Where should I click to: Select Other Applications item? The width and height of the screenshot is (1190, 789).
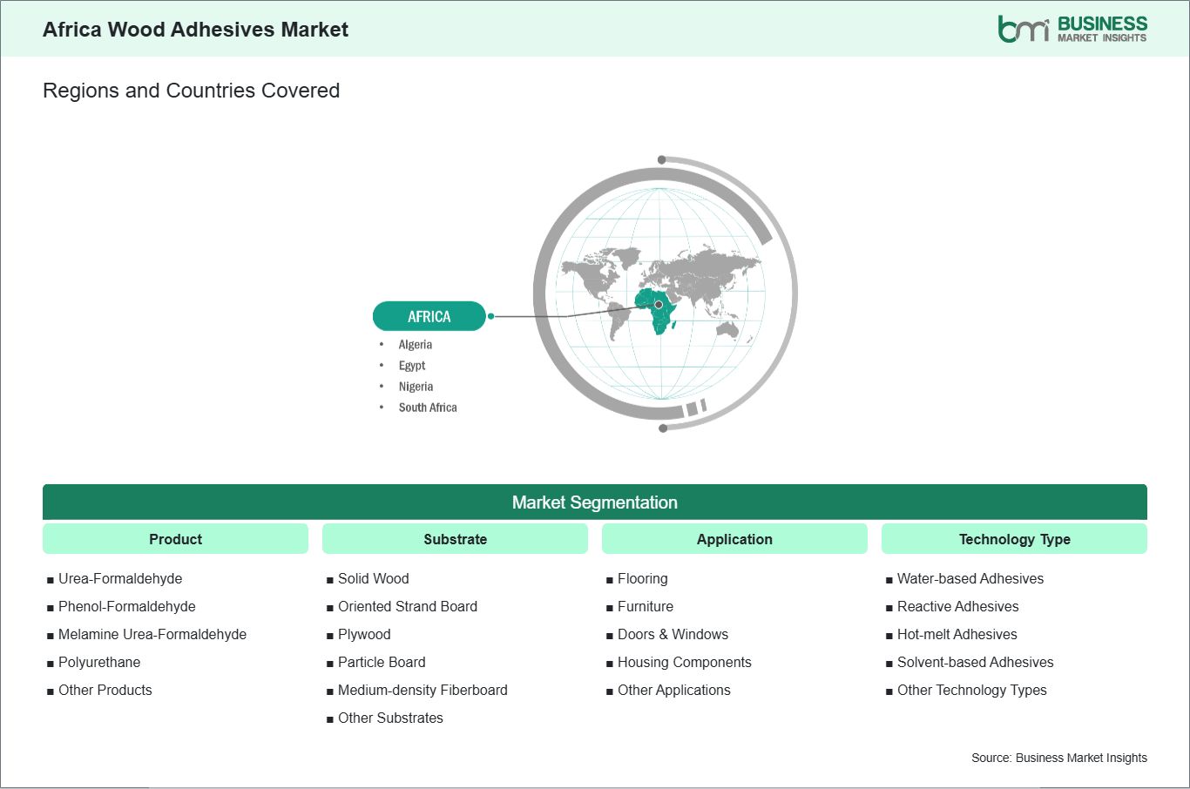click(x=673, y=690)
